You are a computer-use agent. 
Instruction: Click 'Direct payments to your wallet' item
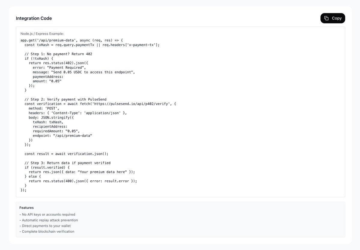tap(46, 226)
